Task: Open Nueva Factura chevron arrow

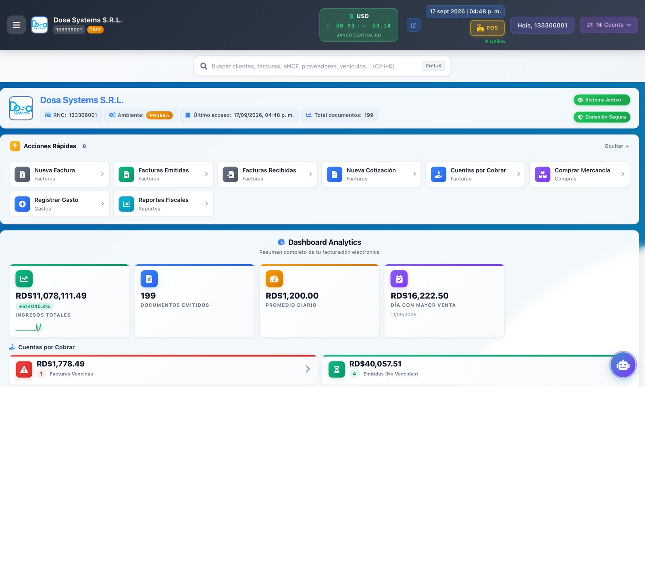Action: click(x=102, y=174)
